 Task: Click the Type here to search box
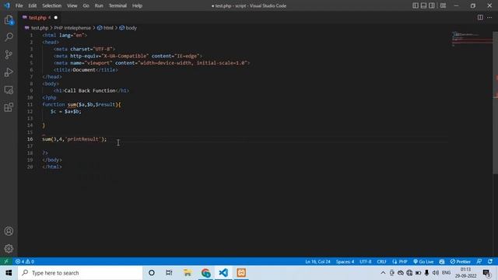80,273
